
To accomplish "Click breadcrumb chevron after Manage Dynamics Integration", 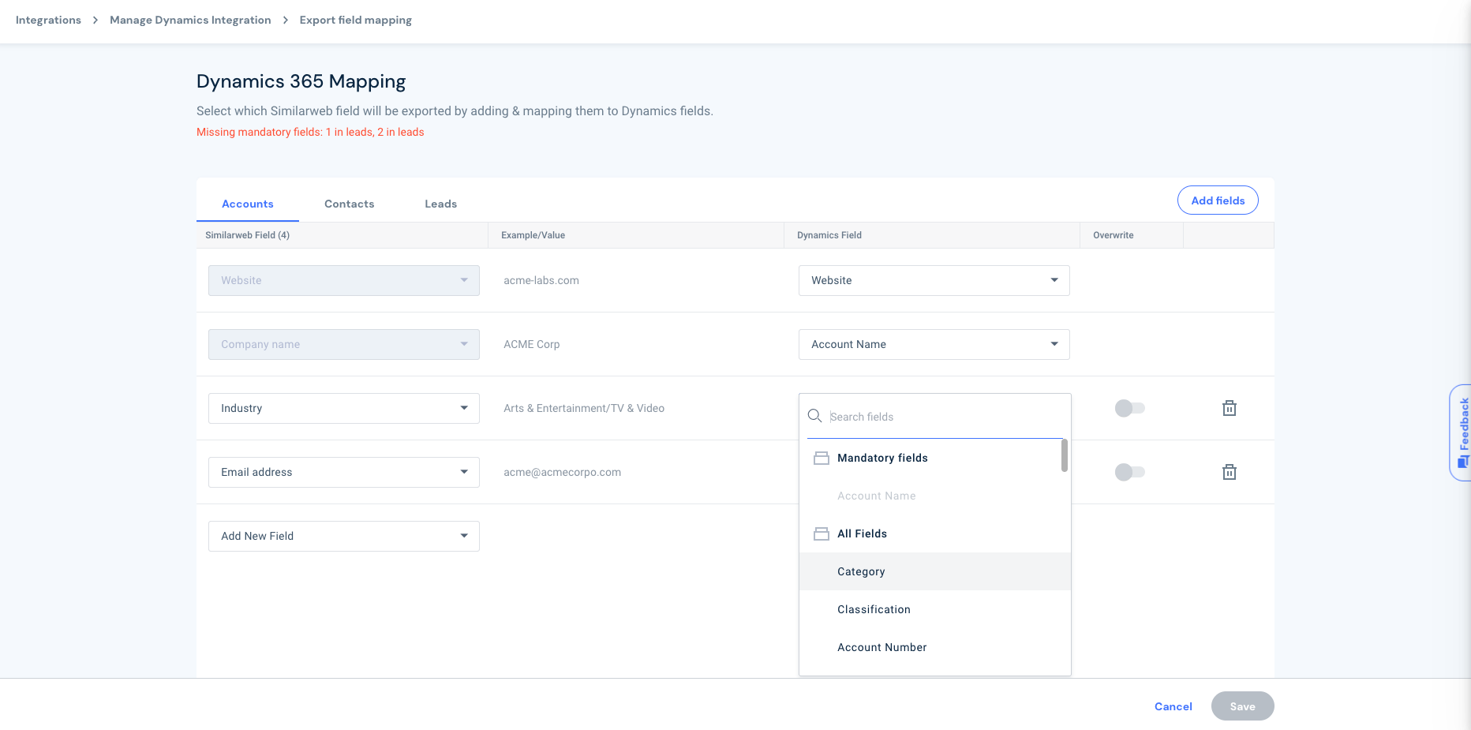I will [286, 20].
